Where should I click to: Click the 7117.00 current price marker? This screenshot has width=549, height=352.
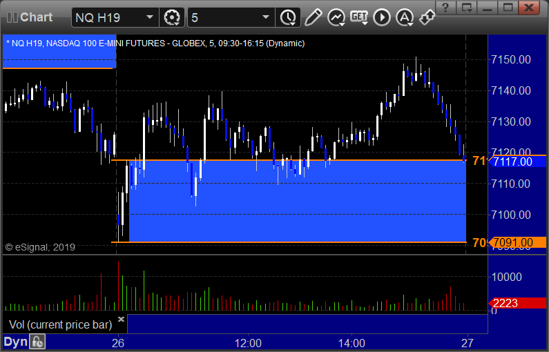[518, 162]
